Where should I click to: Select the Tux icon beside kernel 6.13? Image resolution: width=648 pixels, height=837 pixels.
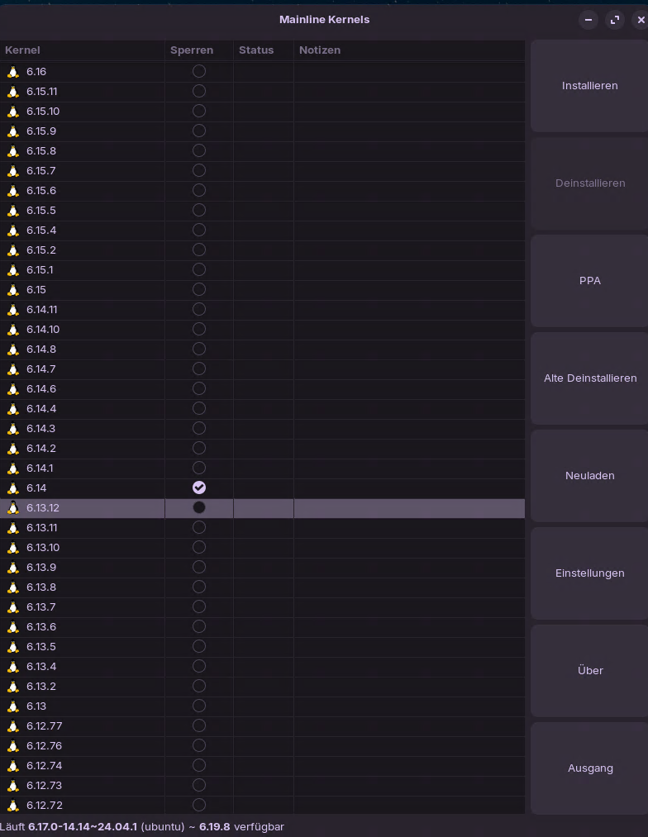[13, 706]
